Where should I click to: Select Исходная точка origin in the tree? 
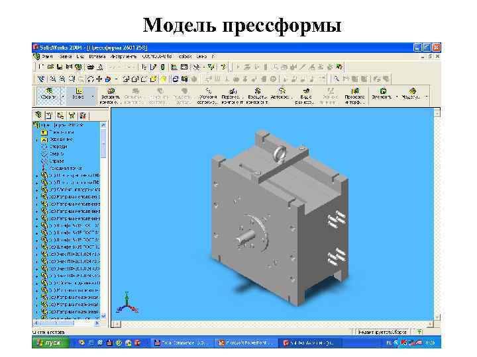[62, 168]
